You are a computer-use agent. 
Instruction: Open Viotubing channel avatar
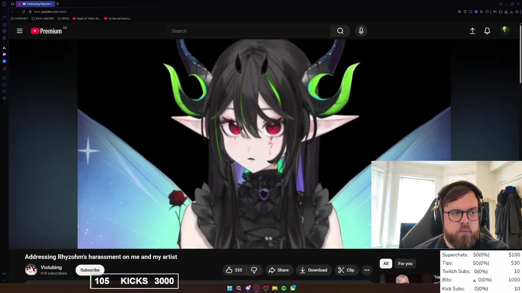pyautogui.click(x=31, y=270)
